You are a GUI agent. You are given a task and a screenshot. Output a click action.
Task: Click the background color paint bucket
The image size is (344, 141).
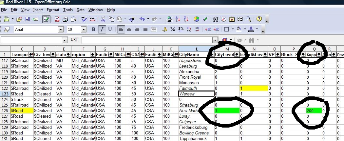(x=239, y=30)
